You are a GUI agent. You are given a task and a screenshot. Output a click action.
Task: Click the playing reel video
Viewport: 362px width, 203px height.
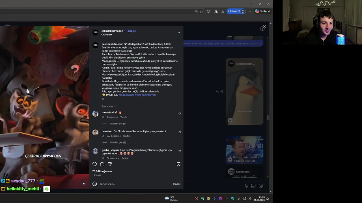point(44,107)
